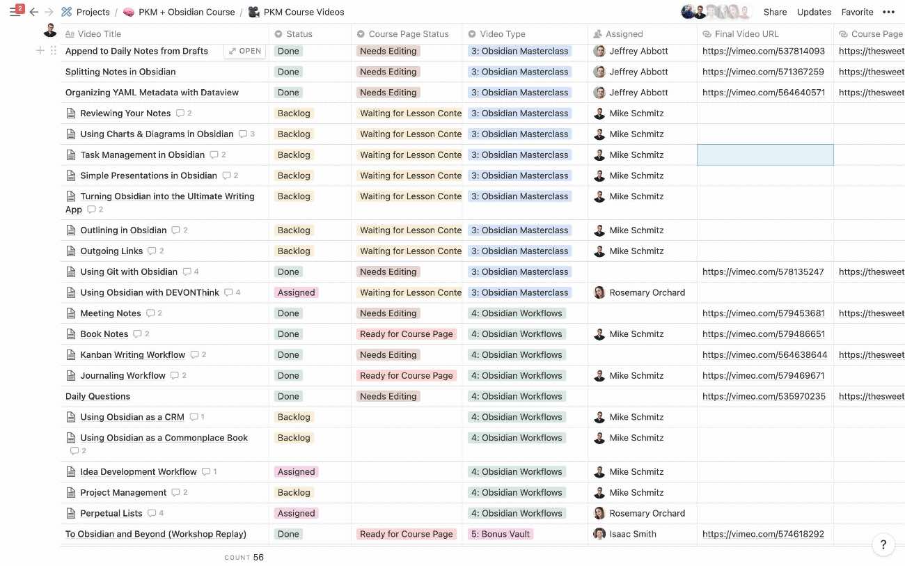Screen dimensions: 905x566
Task: Click Isaac Smith's avatar icon
Action: click(599, 535)
